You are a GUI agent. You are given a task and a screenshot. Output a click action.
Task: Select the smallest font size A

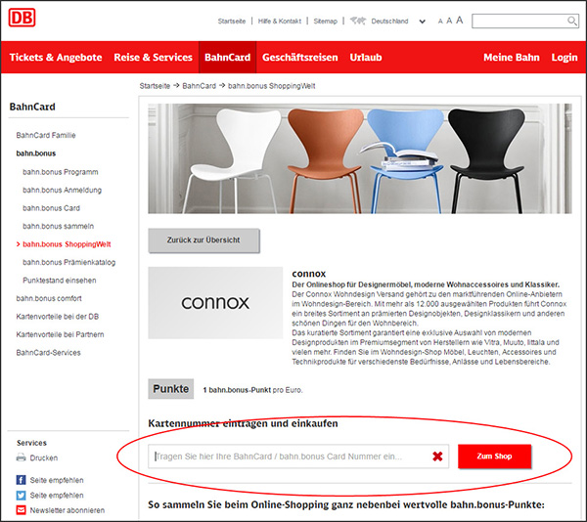440,22
